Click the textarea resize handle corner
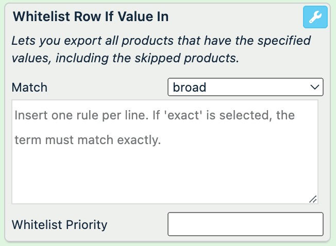This screenshot has width=336, height=246. [x=313, y=199]
